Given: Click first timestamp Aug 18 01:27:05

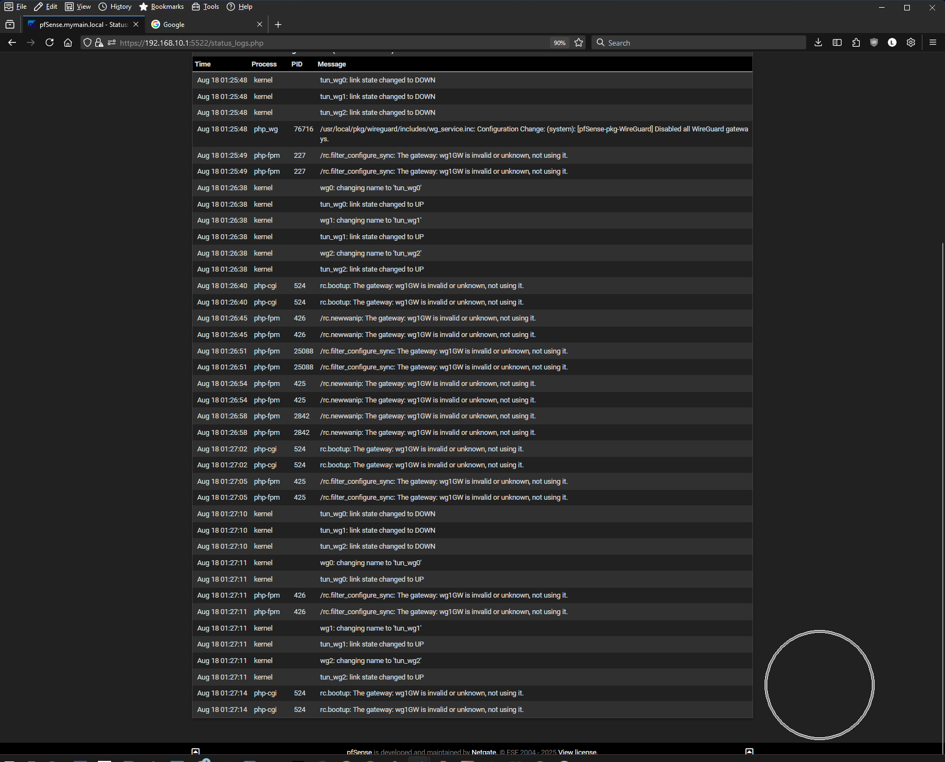Looking at the screenshot, I should point(222,482).
